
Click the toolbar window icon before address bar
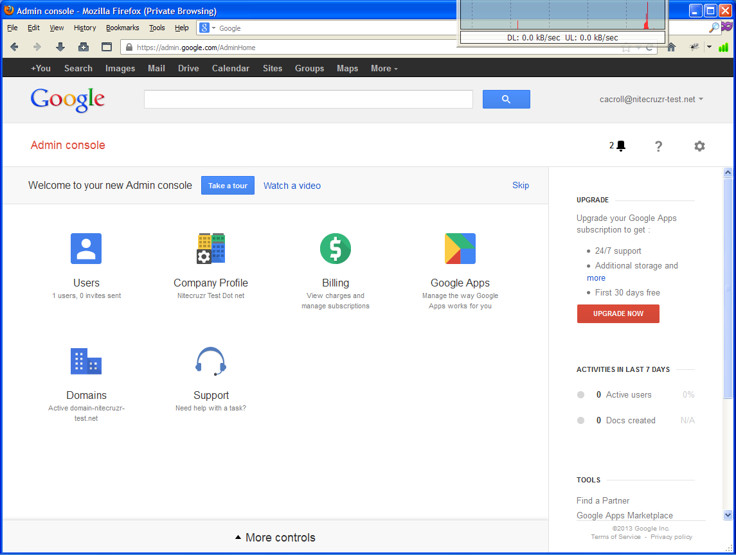(107, 47)
